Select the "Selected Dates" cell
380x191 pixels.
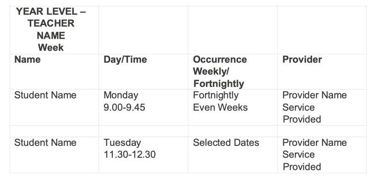coord(226,143)
